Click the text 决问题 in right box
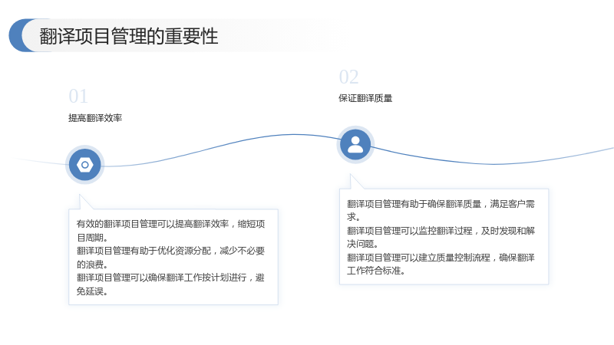Viewport: 614px width, 345px height. pos(362,244)
